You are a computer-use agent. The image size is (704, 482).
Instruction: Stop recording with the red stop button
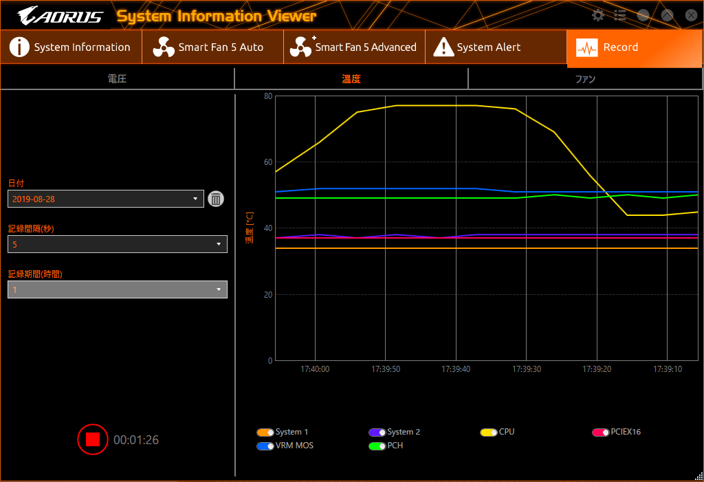point(93,439)
